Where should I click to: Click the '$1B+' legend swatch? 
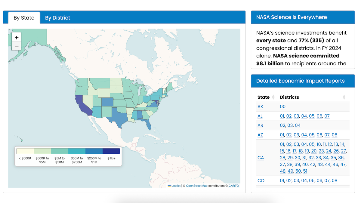(111, 151)
